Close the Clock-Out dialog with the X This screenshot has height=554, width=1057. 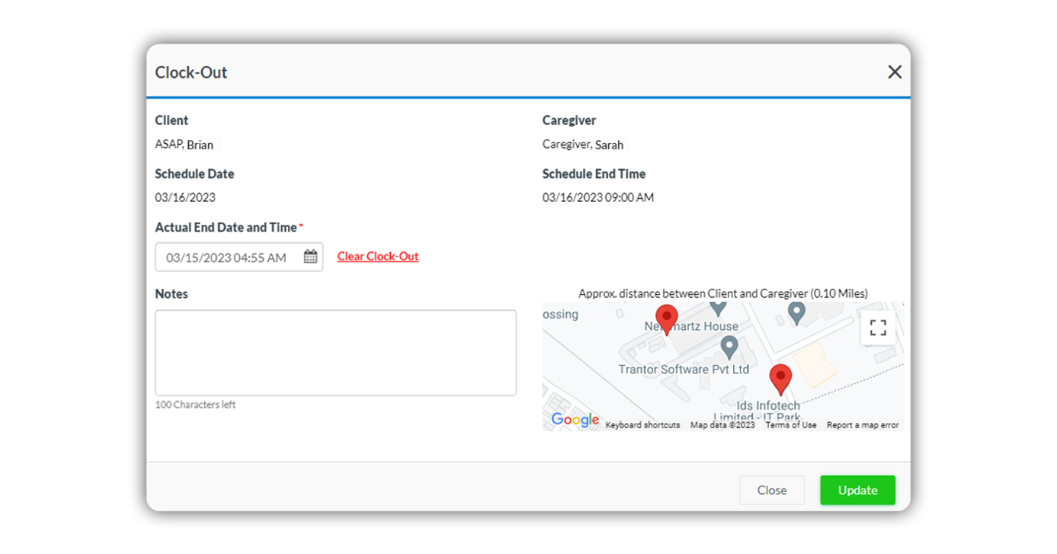(894, 72)
